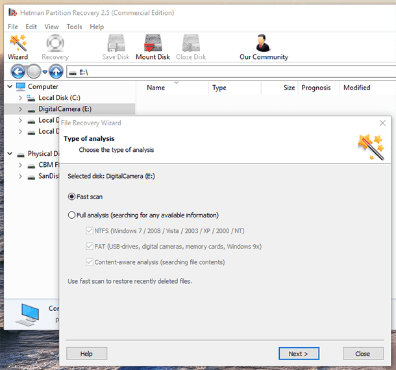Click the Computer monitor tree icon
396x370 pixels.
click(x=21, y=86)
